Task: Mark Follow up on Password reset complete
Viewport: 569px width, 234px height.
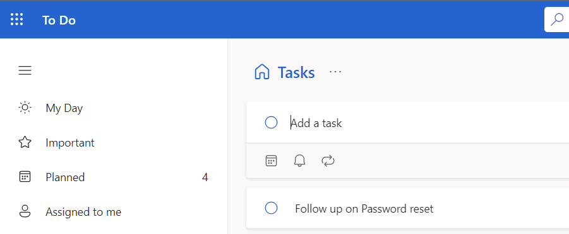Action: tap(271, 208)
